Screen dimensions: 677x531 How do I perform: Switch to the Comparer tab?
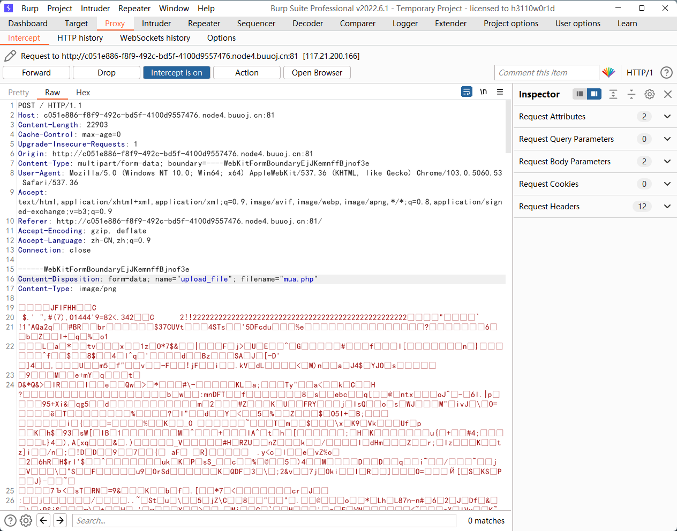pos(358,23)
